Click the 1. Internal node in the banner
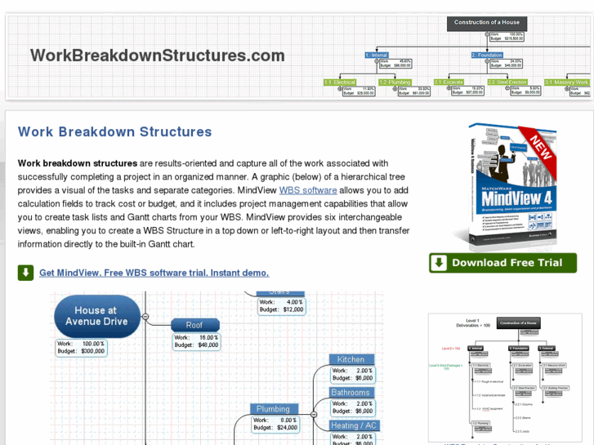594x445 pixels. point(377,55)
